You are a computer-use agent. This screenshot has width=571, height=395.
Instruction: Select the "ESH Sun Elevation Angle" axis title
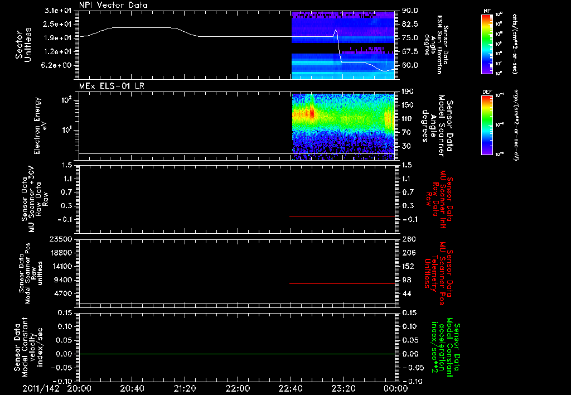pyautogui.click(x=437, y=45)
